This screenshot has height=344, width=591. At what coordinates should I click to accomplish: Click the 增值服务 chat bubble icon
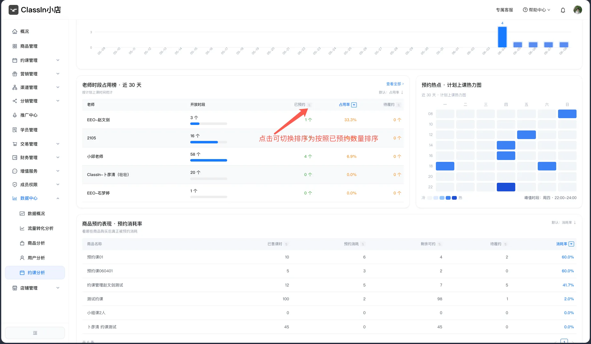tap(14, 171)
